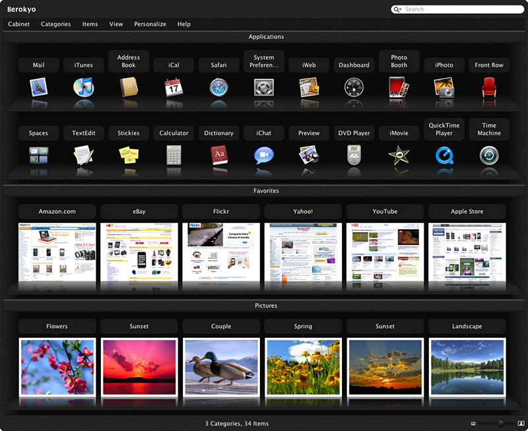Select the Couple ducks picture thumbnail

click(221, 368)
